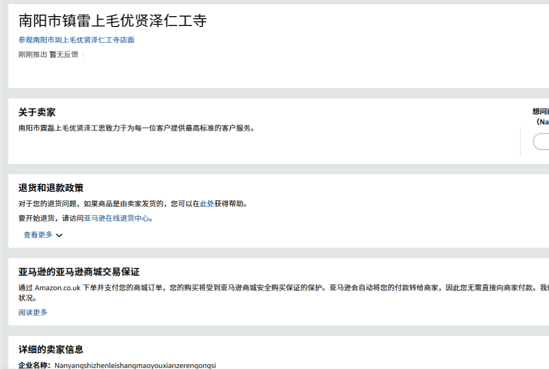Click the chevron beside 查看更多
549x370 pixels.
pos(59,235)
